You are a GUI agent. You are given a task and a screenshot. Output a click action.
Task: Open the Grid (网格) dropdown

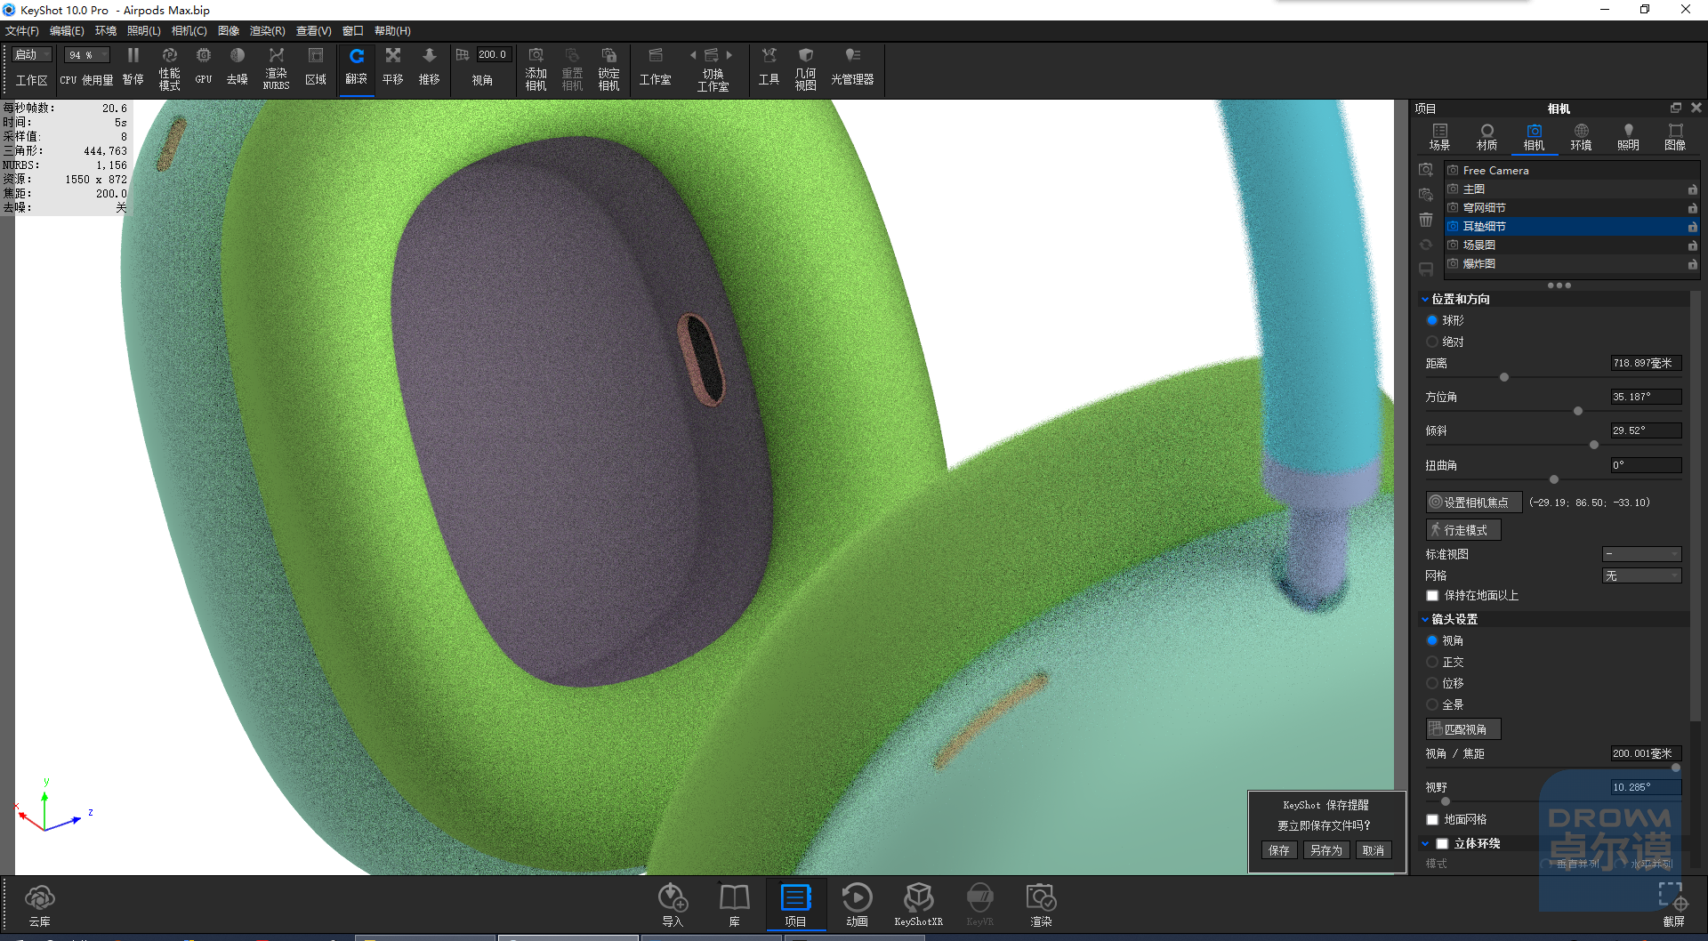pos(1641,575)
